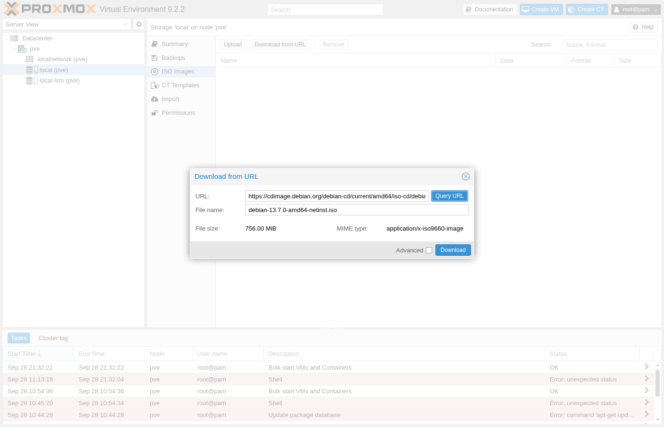Expand the Sep 28 10:54:36 task row arrow
This screenshot has width=664, height=427.
[x=646, y=390]
